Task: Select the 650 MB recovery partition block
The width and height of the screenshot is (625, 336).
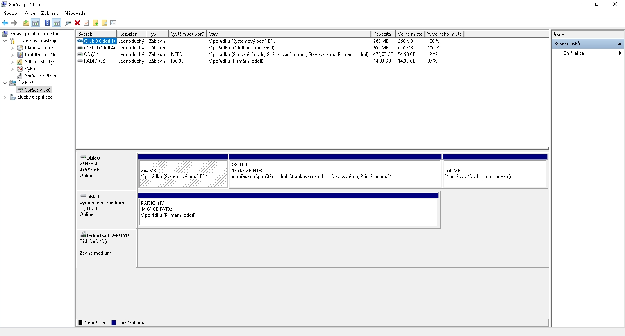Action: 495,171
